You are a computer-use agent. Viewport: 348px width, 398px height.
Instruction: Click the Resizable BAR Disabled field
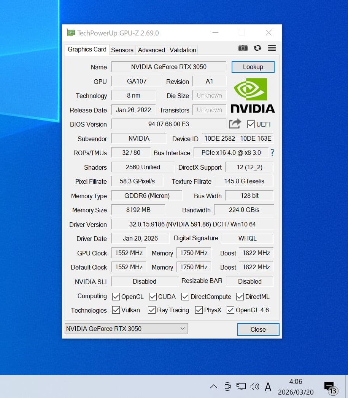click(x=250, y=281)
